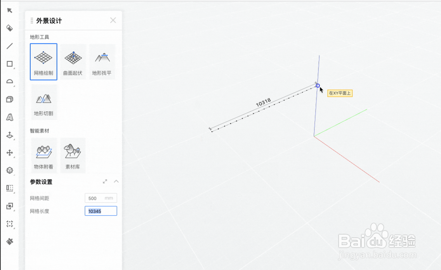This screenshot has width=441, height=270.
Task: Activate the push-pull tool
Action: tap(10, 135)
